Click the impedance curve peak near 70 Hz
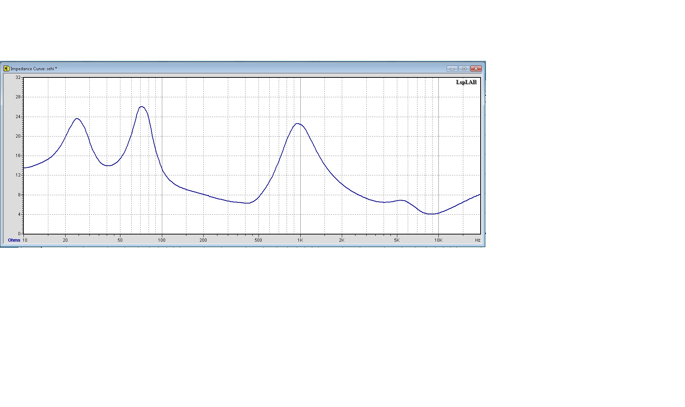 click(141, 107)
